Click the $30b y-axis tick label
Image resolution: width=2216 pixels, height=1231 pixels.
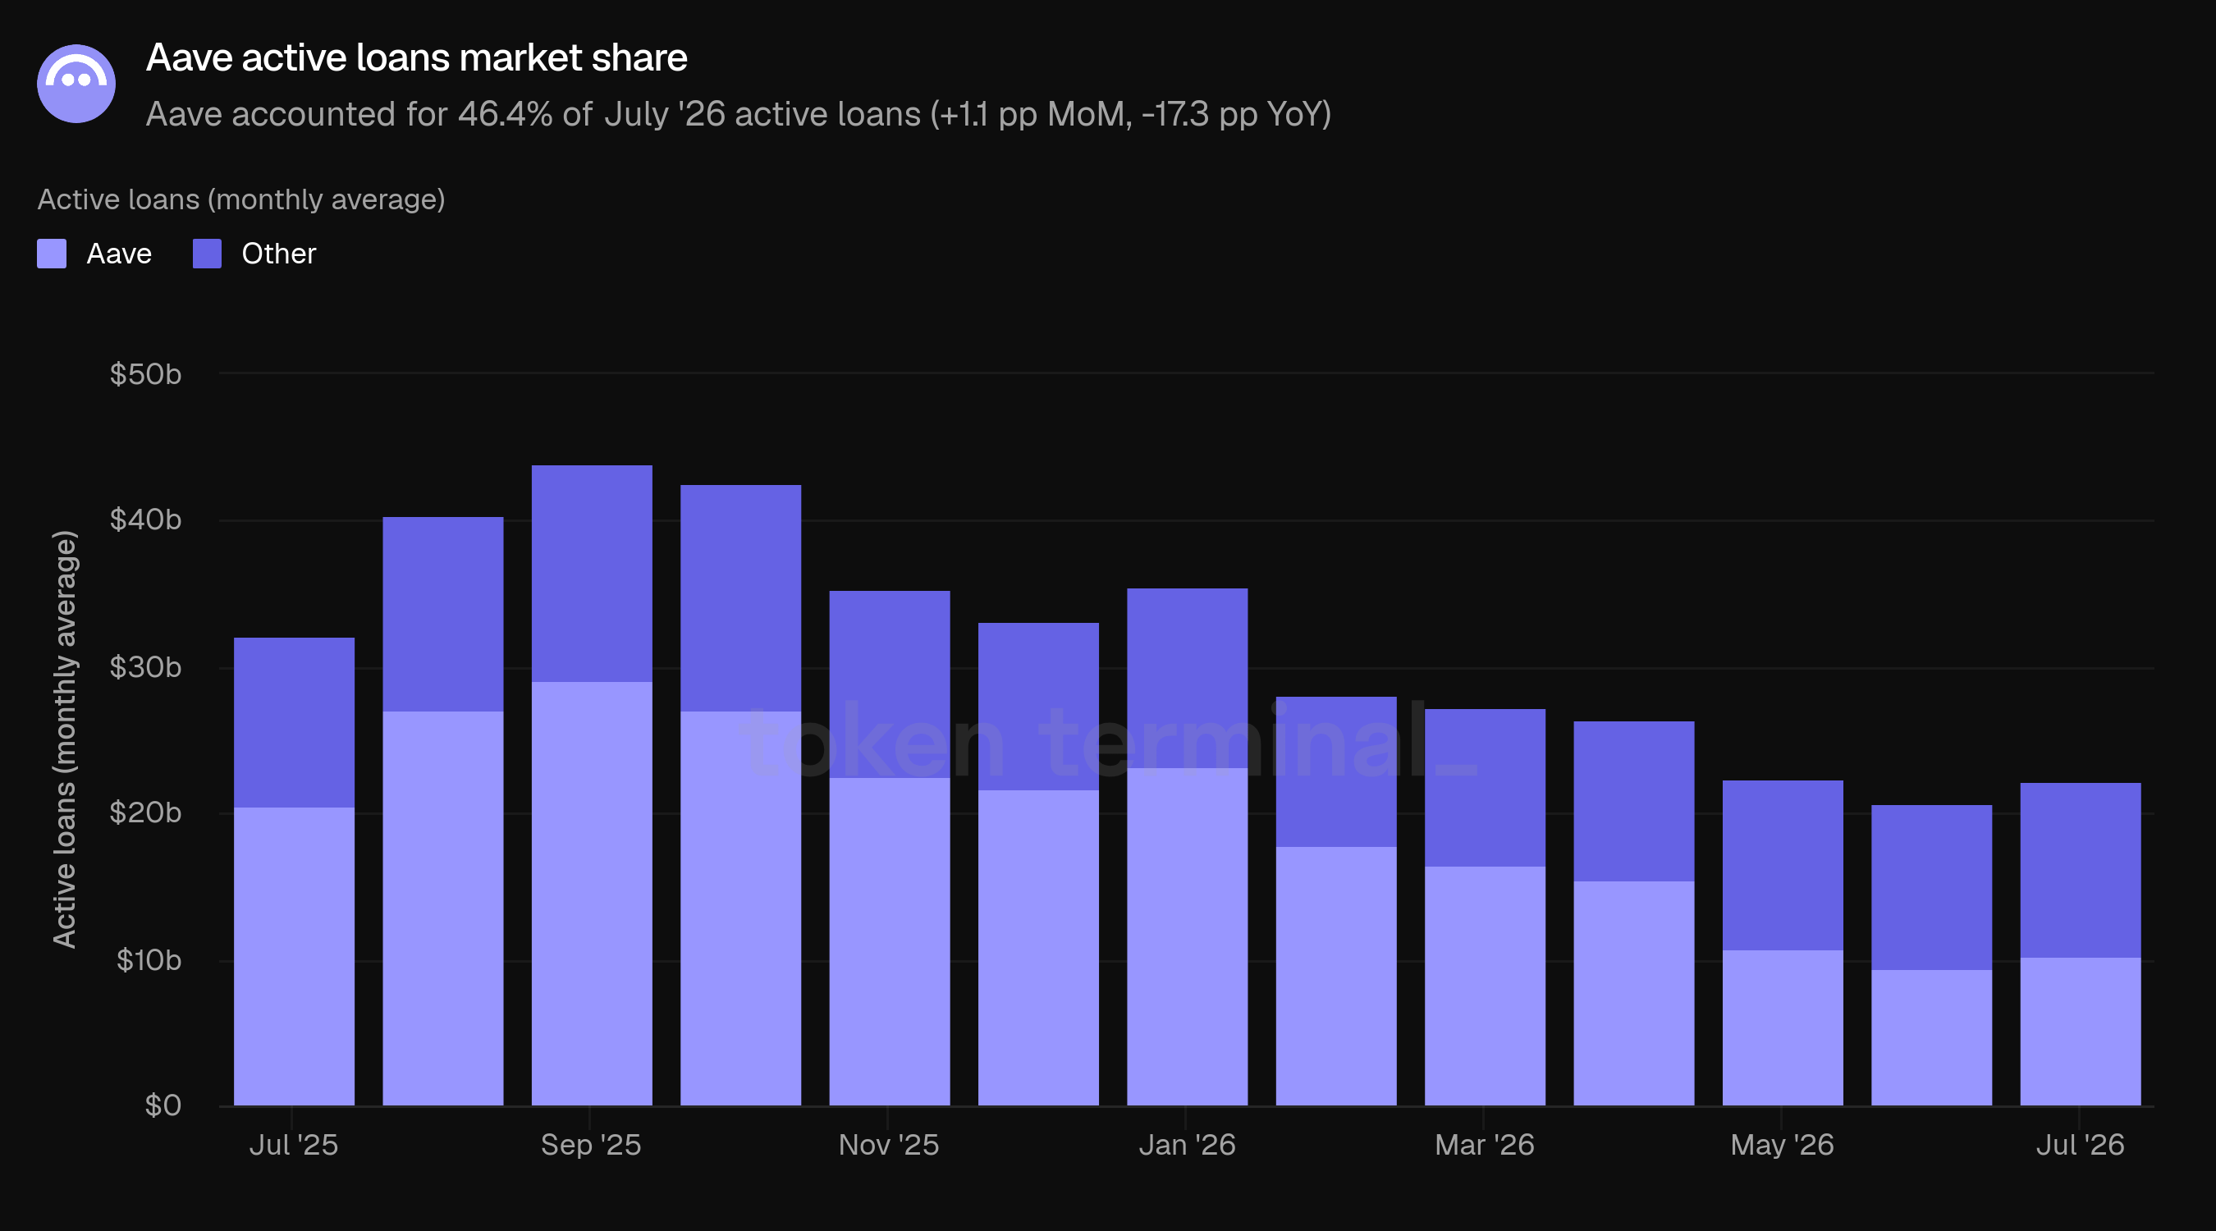coord(145,666)
